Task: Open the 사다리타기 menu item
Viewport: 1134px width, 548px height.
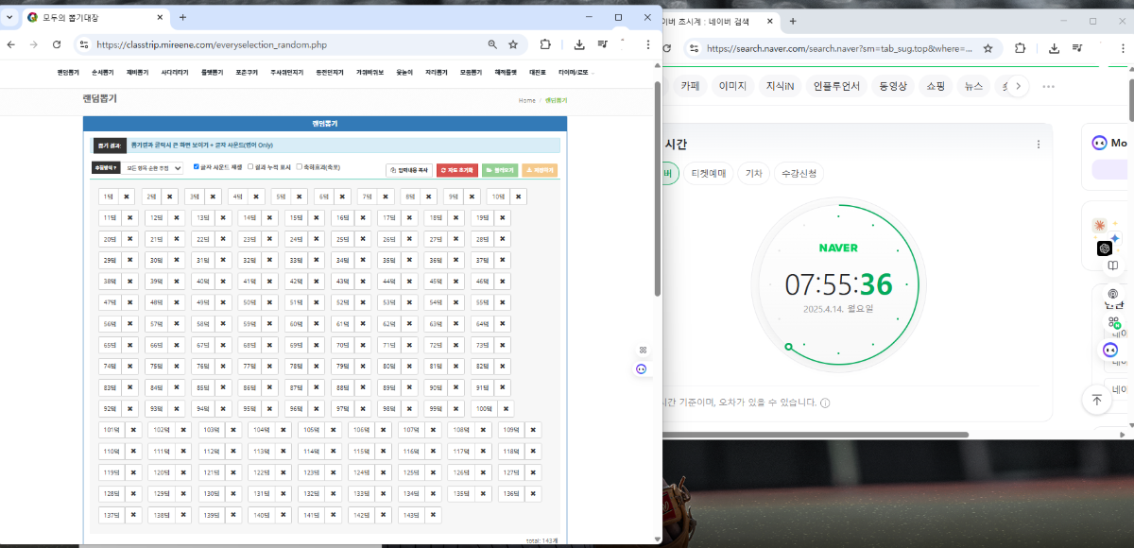Action: 174,72
